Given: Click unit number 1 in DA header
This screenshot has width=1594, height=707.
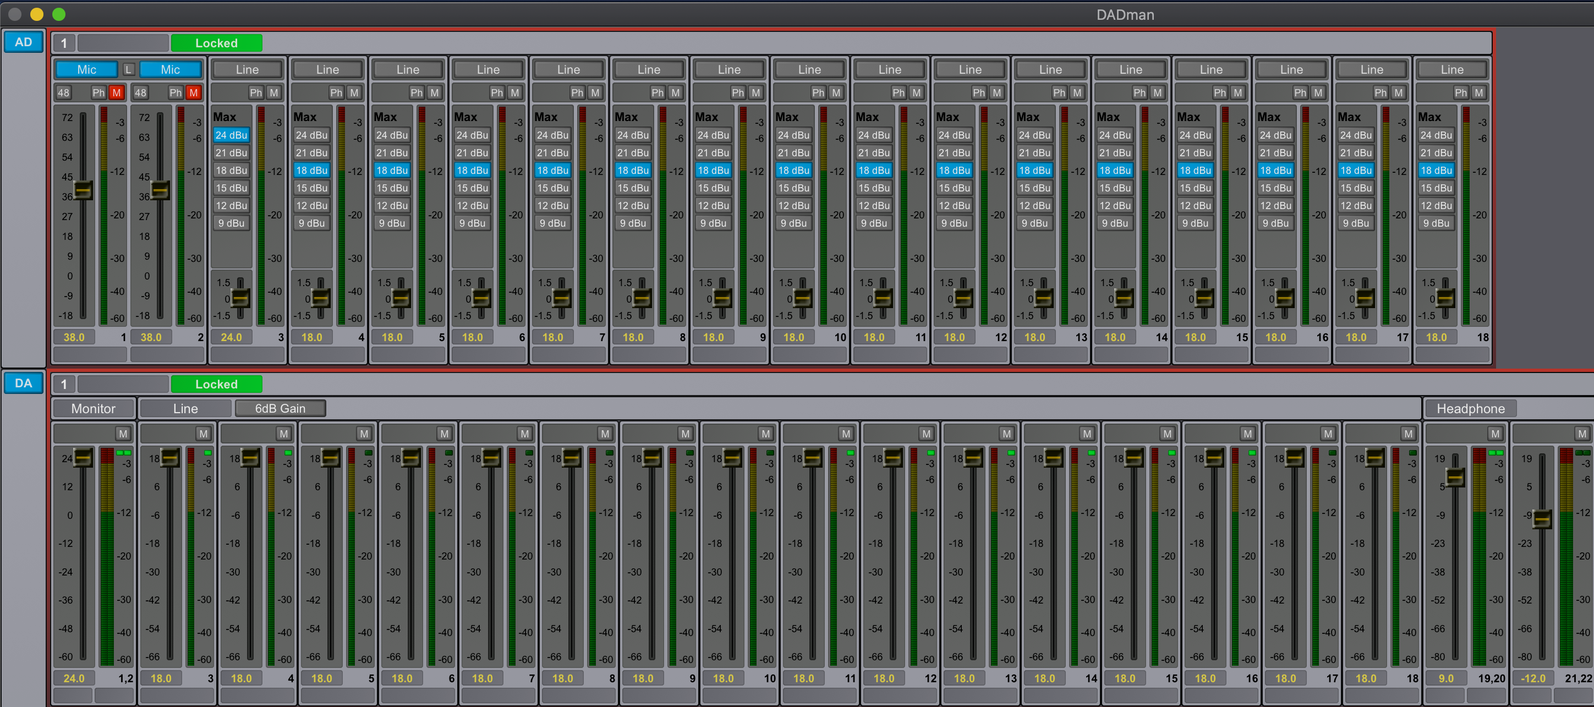Looking at the screenshot, I should point(63,383).
